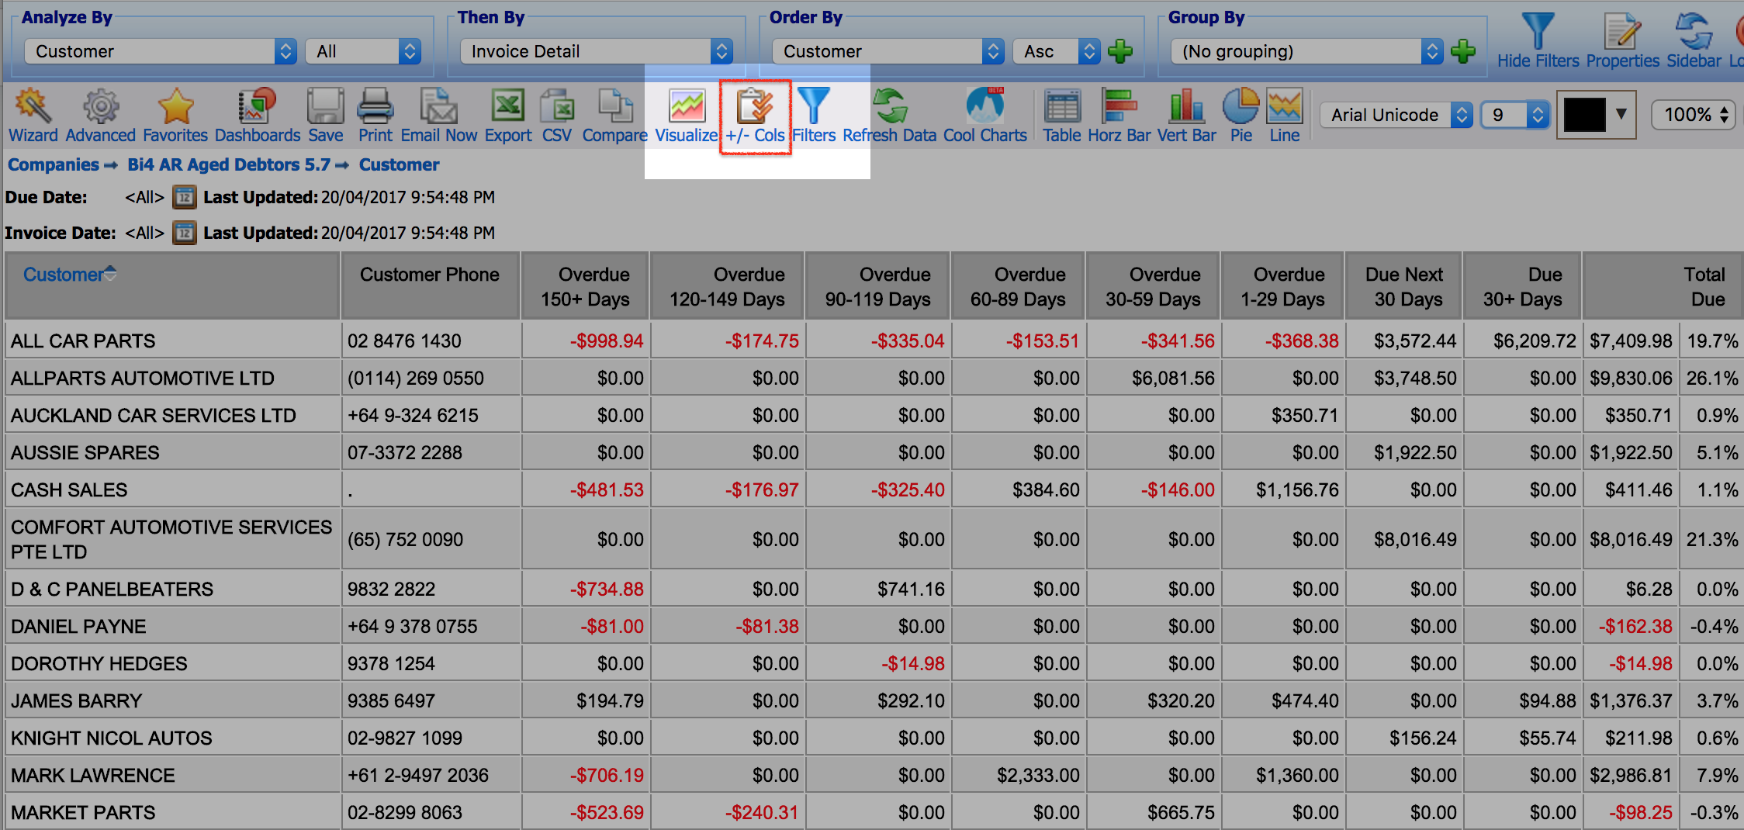Image resolution: width=1744 pixels, height=830 pixels.
Task: Open the Asc sort direction dropdown
Action: 1057,51
